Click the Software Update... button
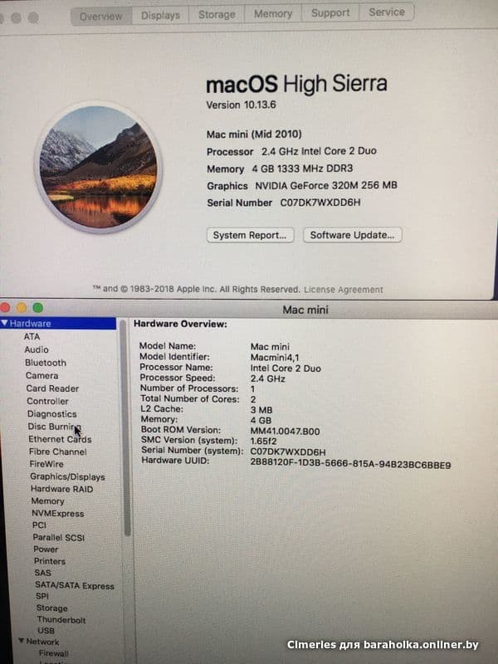 click(x=352, y=235)
